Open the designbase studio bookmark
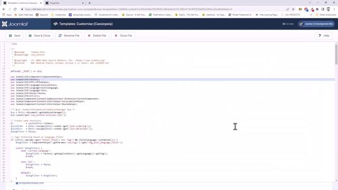Screen dimensions: 338x190 pos(80,15)
